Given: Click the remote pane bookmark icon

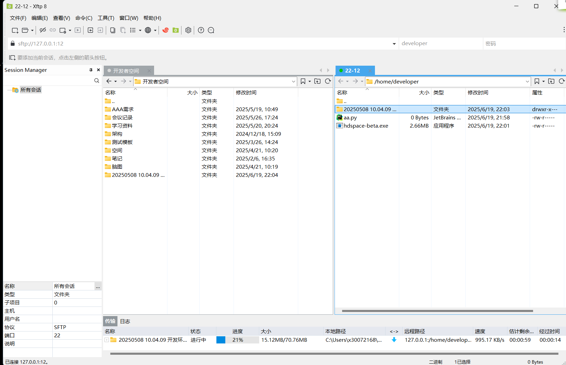Looking at the screenshot, I should 537,81.
